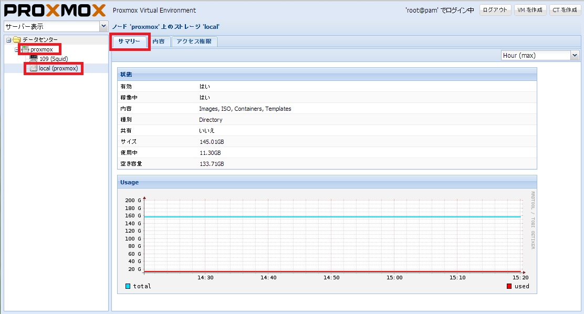Select the local (proxmox) storage item
Image resolution: width=584 pixels, height=314 pixels.
point(58,68)
